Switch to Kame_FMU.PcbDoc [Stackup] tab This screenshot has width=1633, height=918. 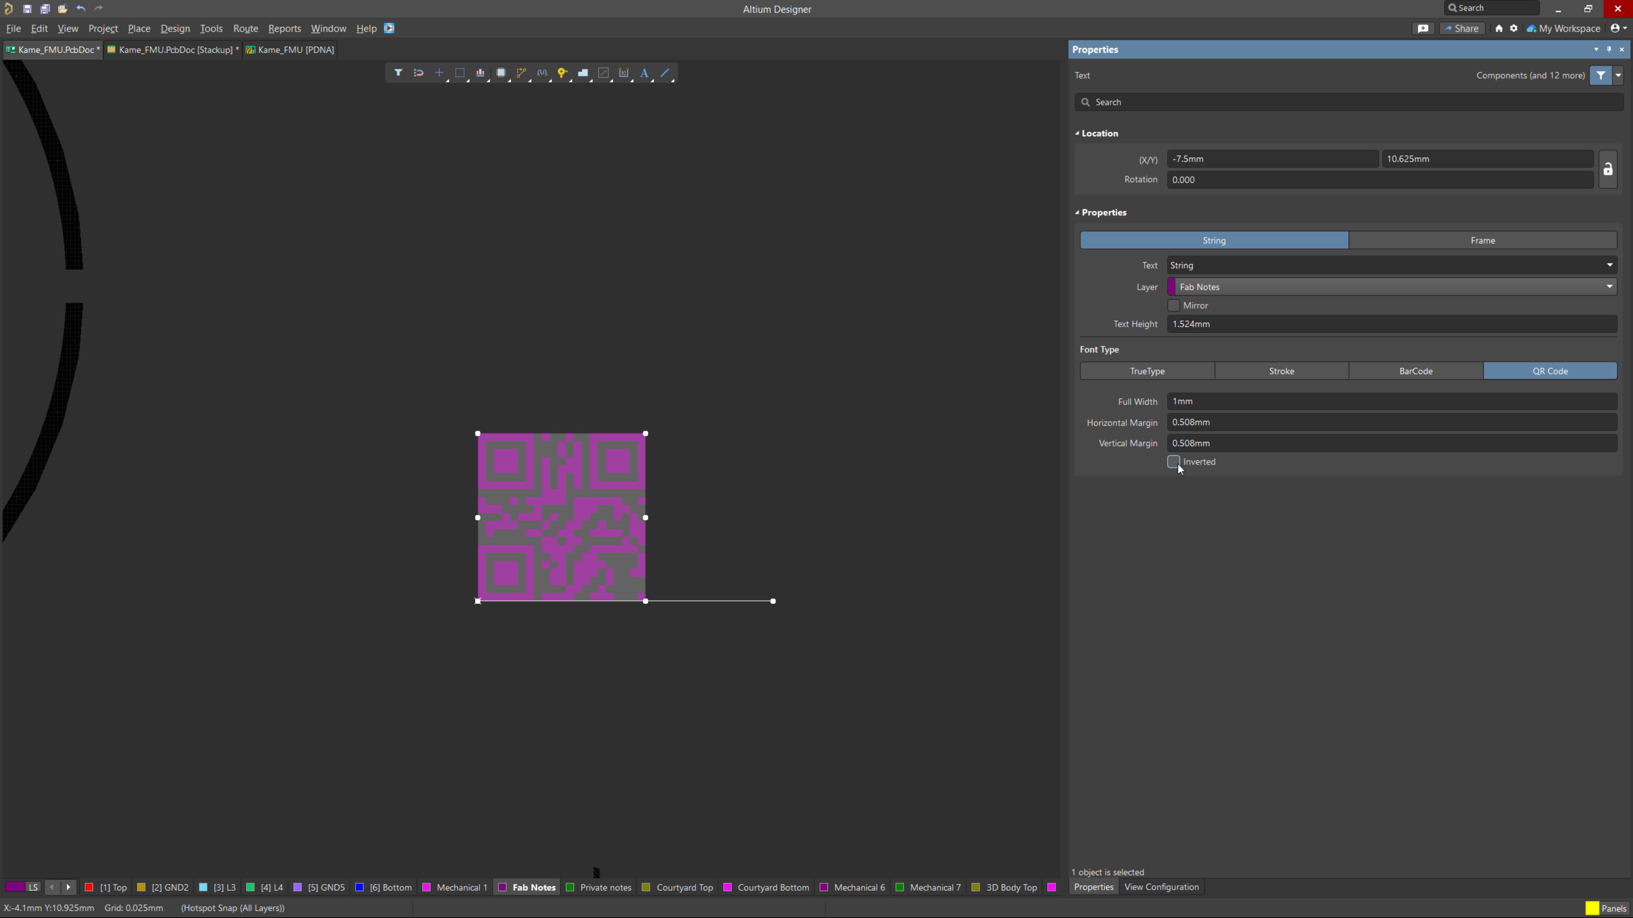(x=173, y=49)
